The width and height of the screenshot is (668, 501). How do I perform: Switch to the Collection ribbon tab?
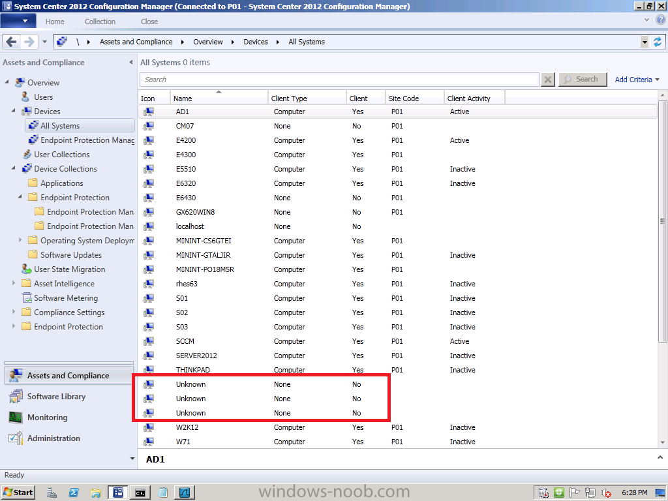pyautogui.click(x=100, y=22)
